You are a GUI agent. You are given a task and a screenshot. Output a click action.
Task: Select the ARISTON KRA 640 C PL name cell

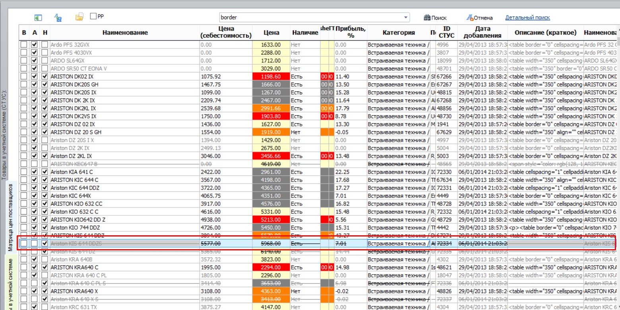point(125,275)
